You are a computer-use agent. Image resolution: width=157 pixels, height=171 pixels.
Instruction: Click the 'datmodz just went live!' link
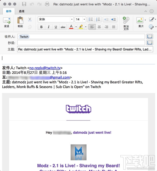[x=92, y=133]
